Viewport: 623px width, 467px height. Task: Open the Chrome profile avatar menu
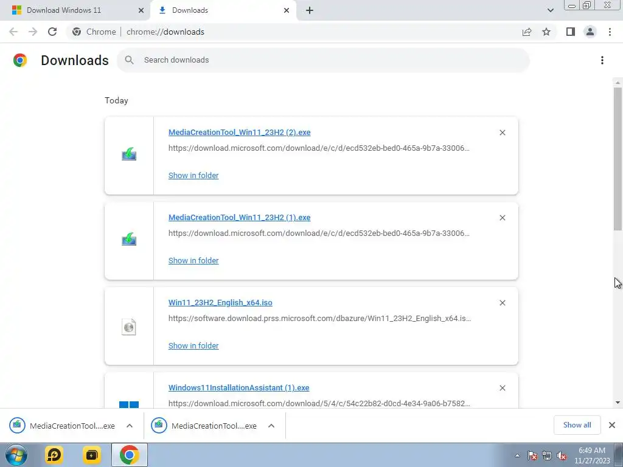[590, 32]
